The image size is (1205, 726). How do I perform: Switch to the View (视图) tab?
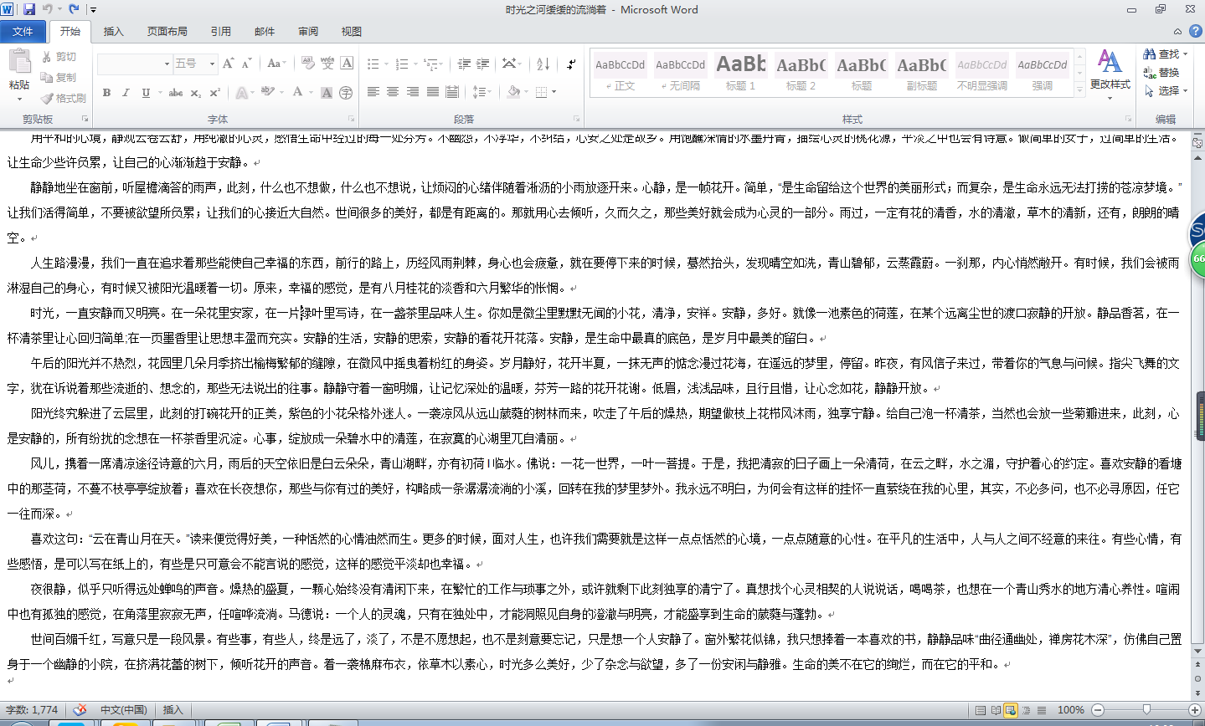[x=352, y=31]
